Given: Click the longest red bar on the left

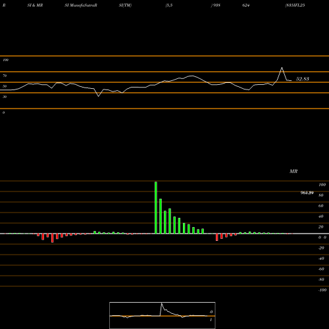Looking at the screenshot, I should pyautogui.click(x=52, y=238).
